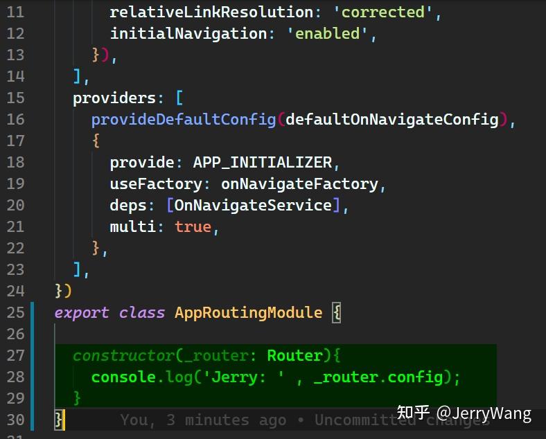This screenshot has height=439, width=546.
Task: Click the Router type annotation
Action: pyautogui.click(x=295, y=356)
